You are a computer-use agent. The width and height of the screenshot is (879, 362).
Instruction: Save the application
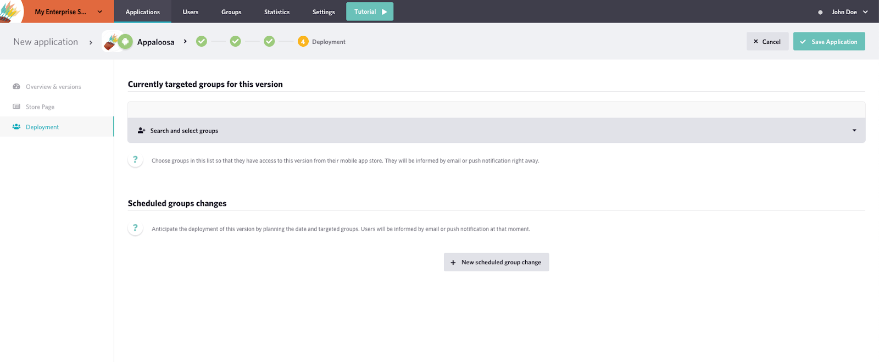coord(829,41)
